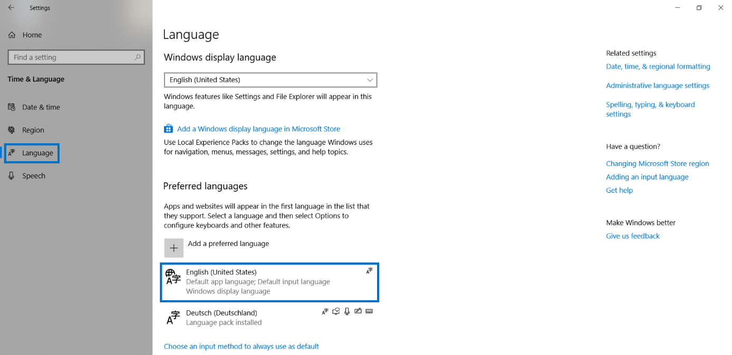Click the Find a setting search field
Screen dimensions: 732x355
tap(76, 57)
